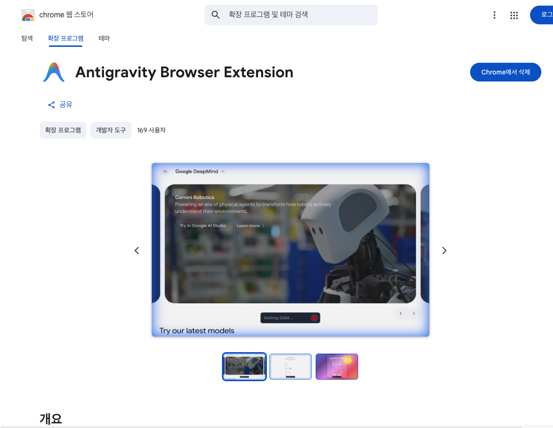Image resolution: width=553 pixels, height=428 pixels.
Task: Open the Google apps grid
Action: pos(514,15)
